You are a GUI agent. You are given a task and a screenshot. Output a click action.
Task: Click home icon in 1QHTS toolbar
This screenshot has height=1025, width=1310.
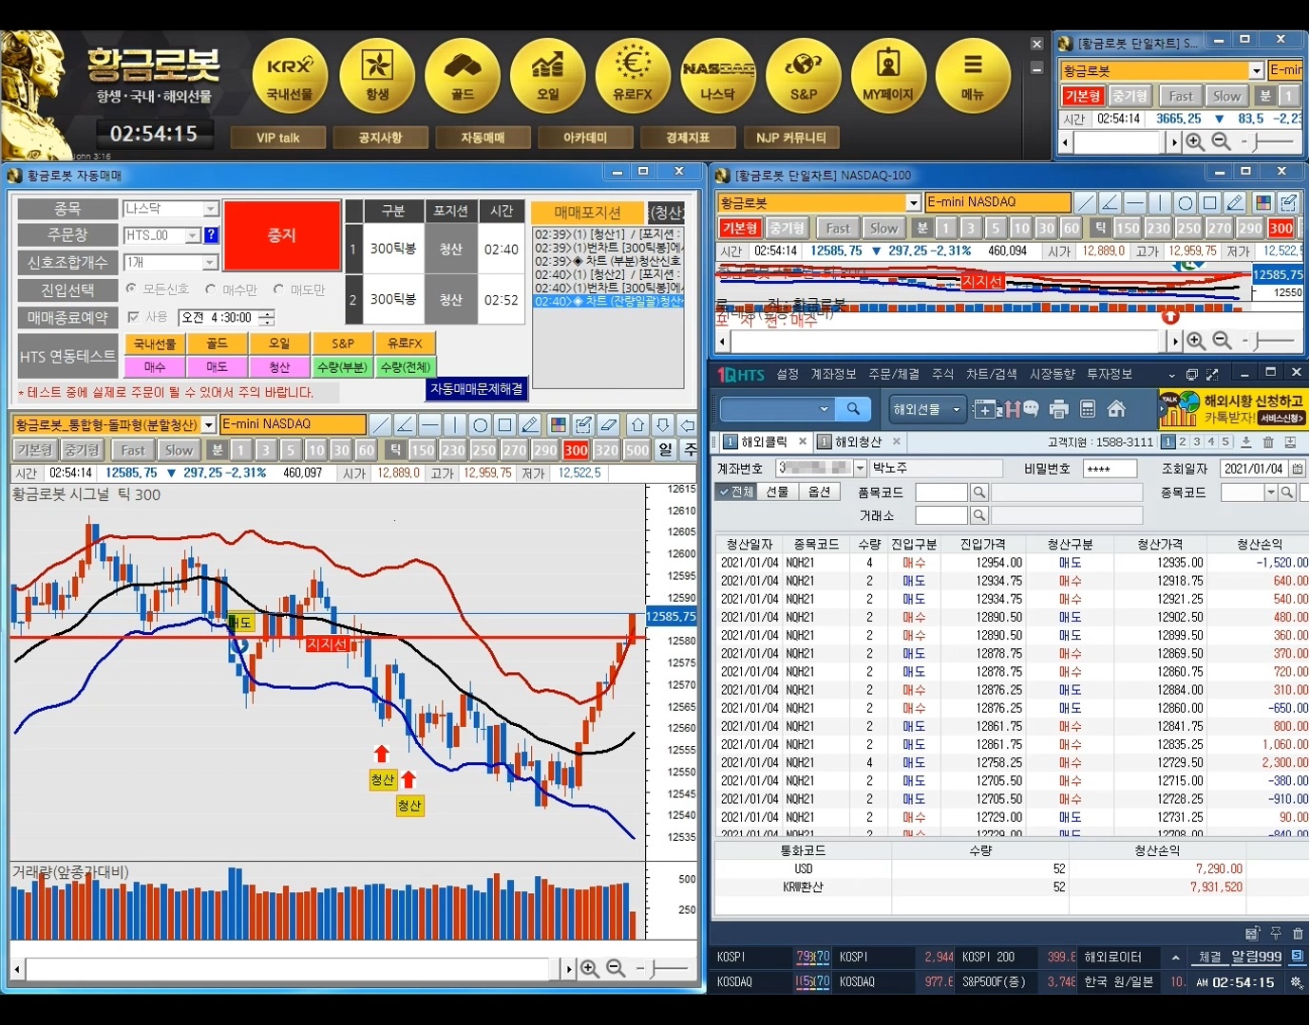(1116, 408)
